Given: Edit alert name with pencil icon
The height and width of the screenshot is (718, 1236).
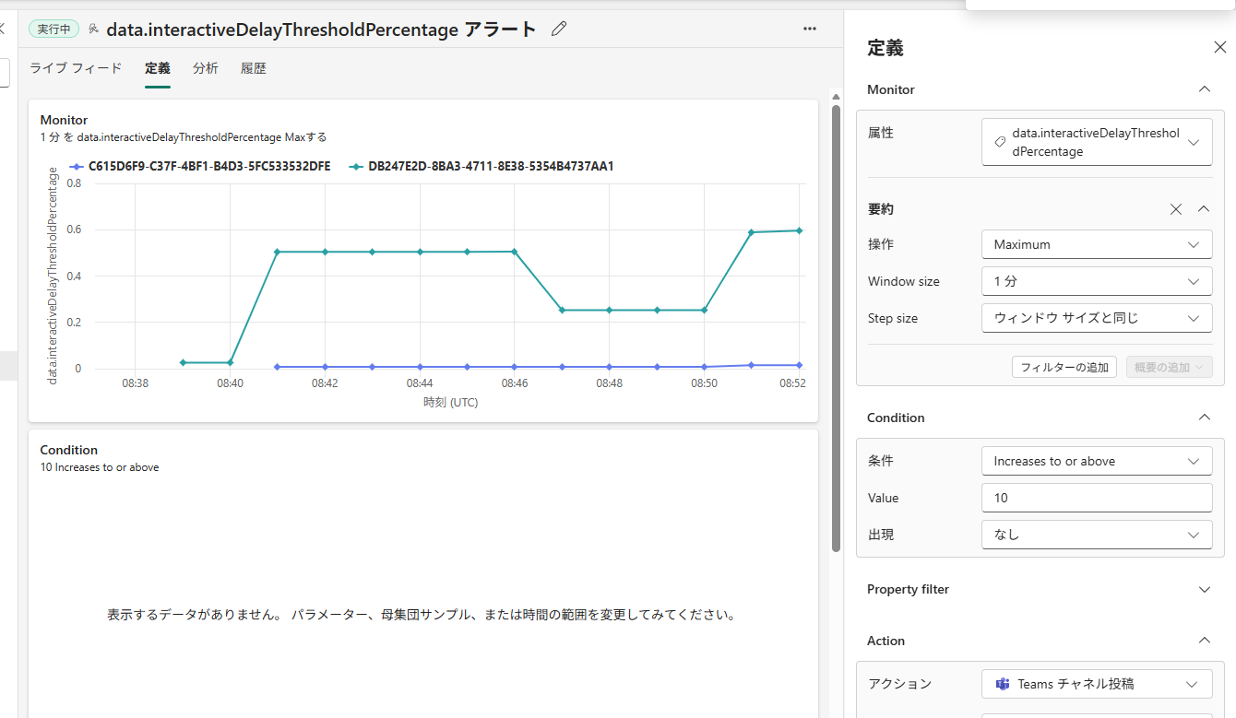Looking at the screenshot, I should (x=558, y=29).
